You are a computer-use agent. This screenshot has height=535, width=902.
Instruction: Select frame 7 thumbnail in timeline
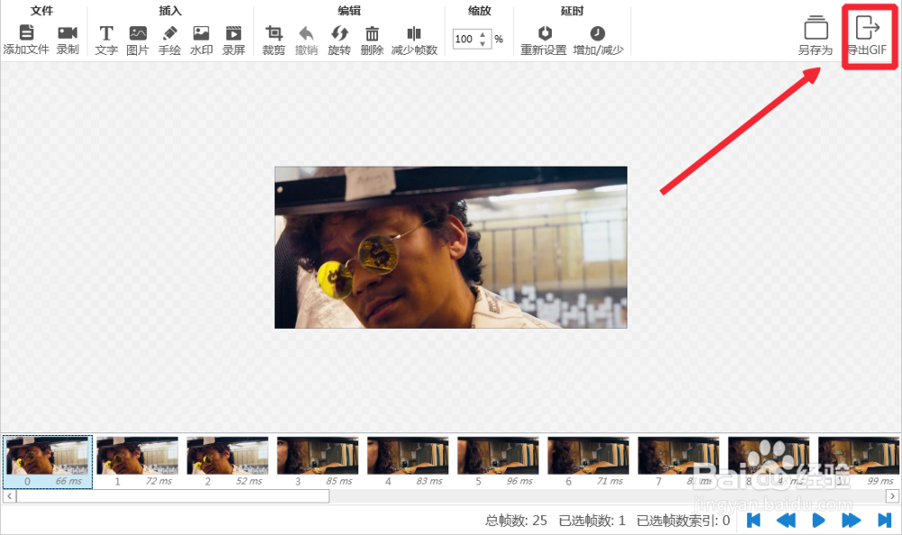(x=679, y=462)
